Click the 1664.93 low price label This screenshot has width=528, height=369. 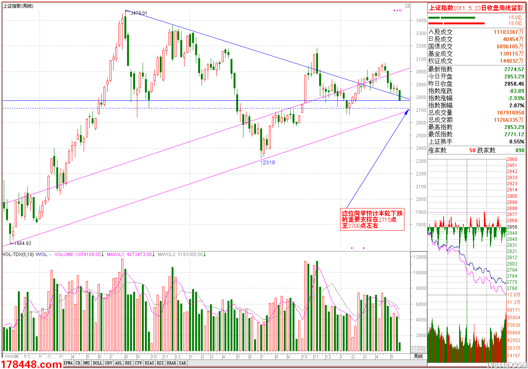(x=23, y=243)
